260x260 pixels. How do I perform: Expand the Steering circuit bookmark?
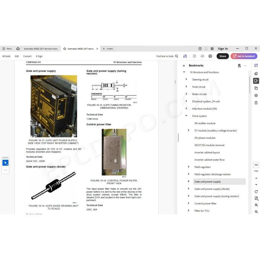coord(186,79)
